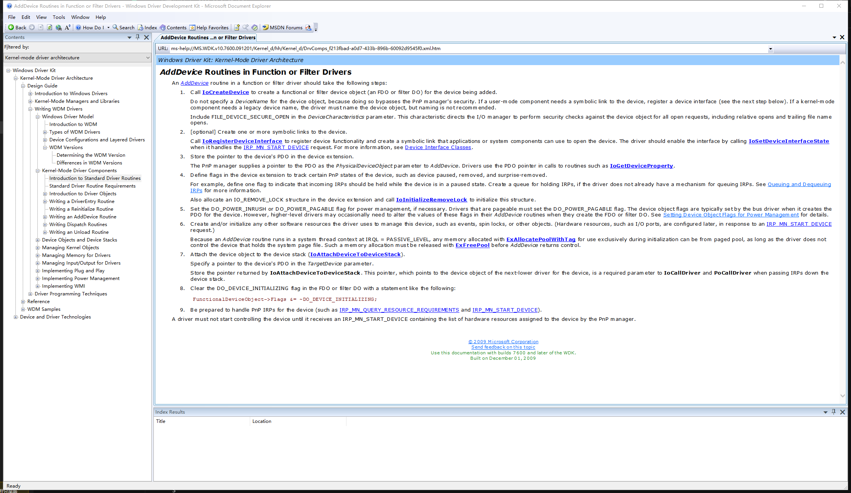Click the Help Favorites star icon
The height and width of the screenshot is (493, 851).
tap(192, 27)
